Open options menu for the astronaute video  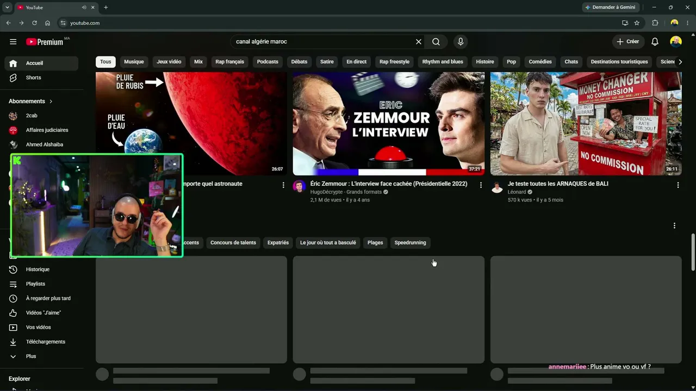click(283, 185)
